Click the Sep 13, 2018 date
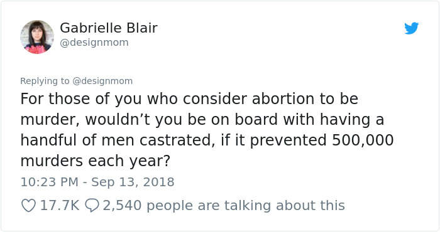The width and height of the screenshot is (440, 232). (x=133, y=182)
